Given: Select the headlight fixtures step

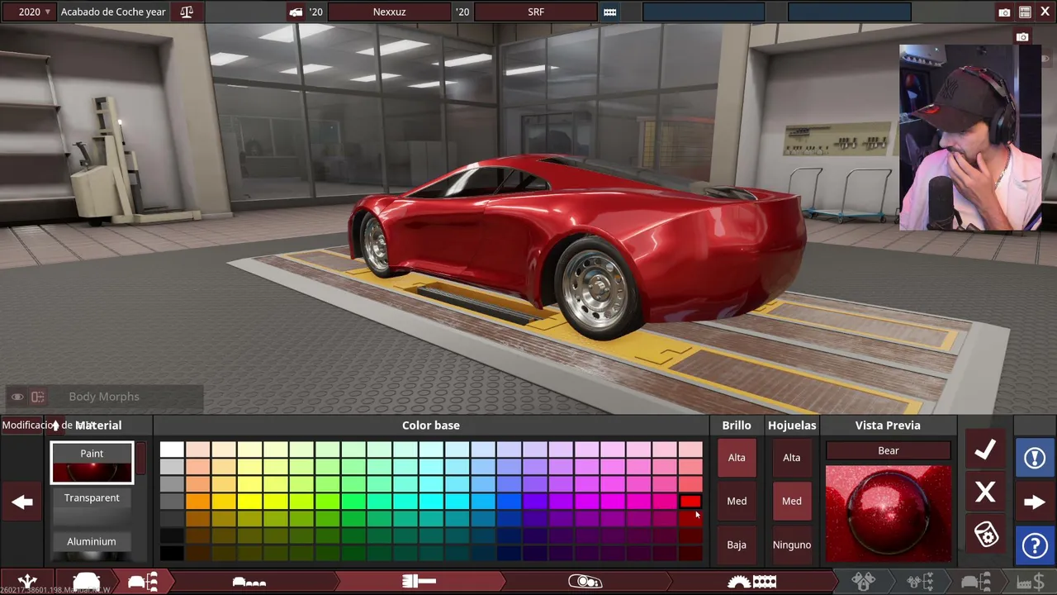Looking at the screenshot, I should pyautogui.click(x=585, y=582).
